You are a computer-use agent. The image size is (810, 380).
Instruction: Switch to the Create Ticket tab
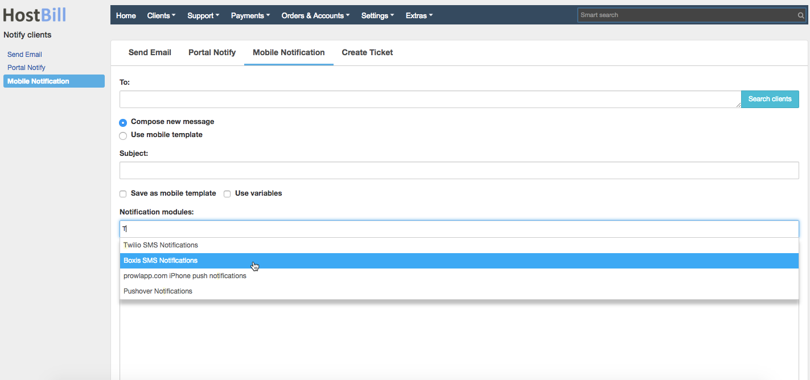367,52
